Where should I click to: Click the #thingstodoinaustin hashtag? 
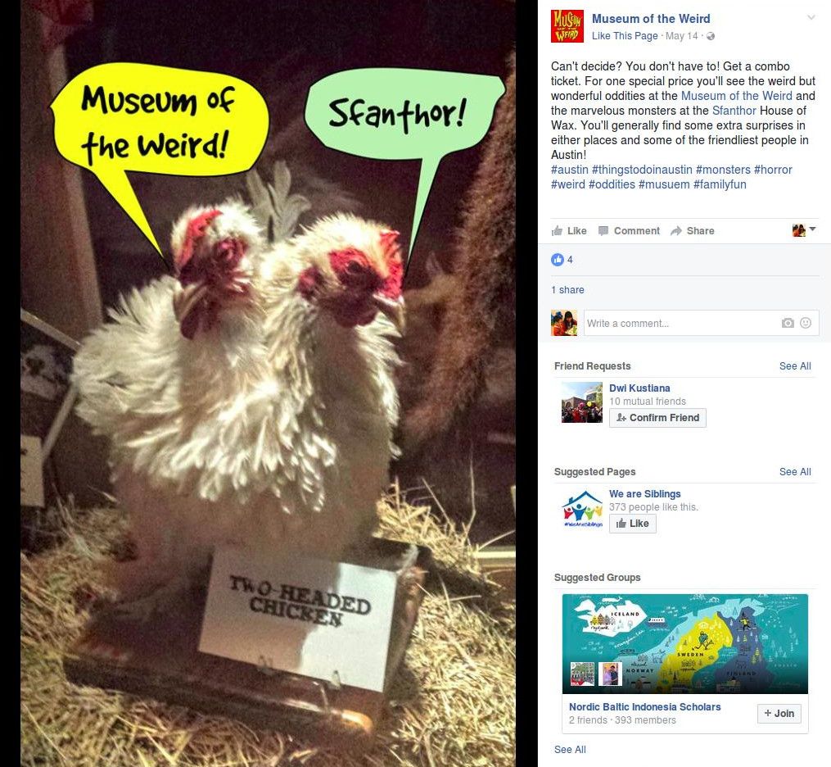[x=642, y=170]
